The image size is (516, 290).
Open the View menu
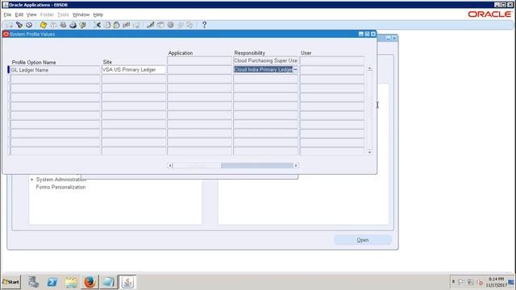[x=31, y=14]
